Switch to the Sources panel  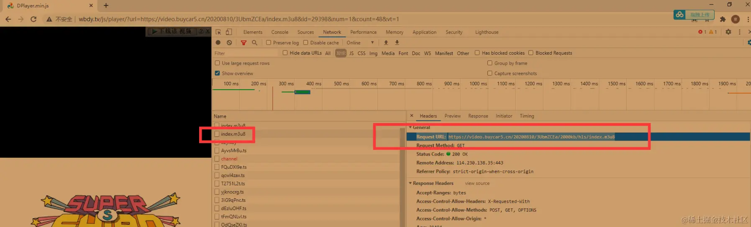click(305, 32)
